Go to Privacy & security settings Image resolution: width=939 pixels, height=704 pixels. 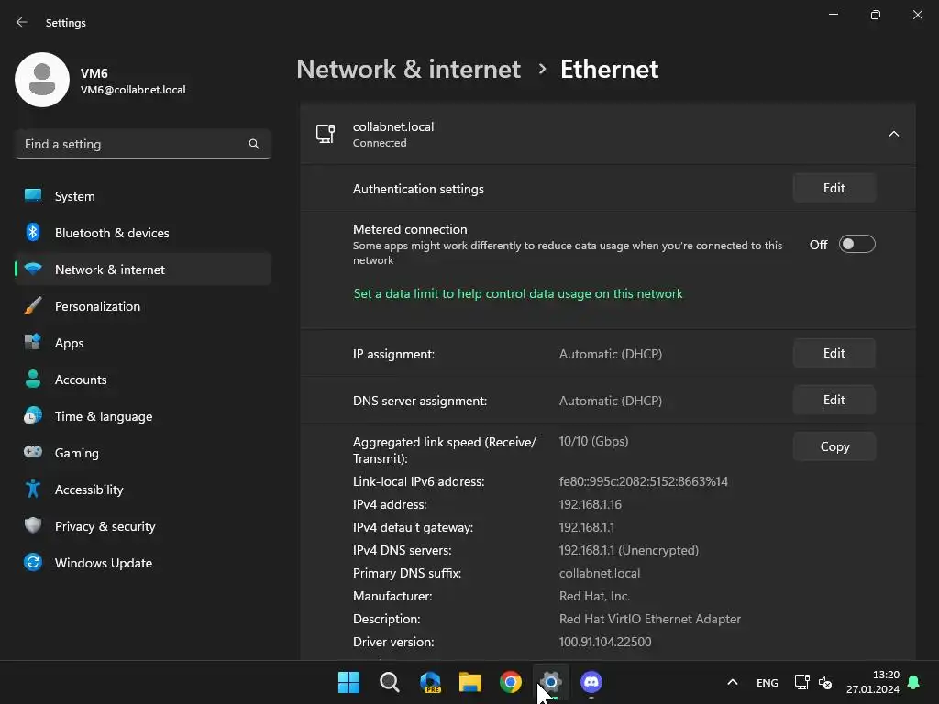tap(105, 526)
